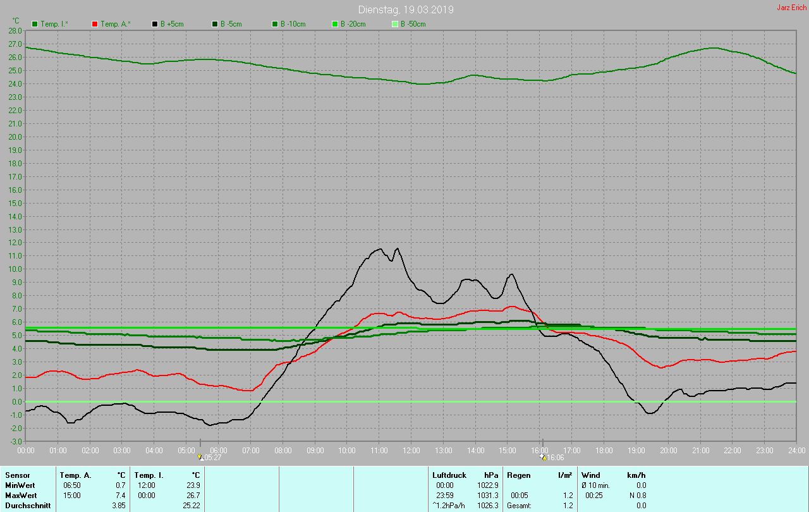Click the 15:00 maximum time cell
The height and width of the screenshot is (512, 809).
pyautogui.click(x=72, y=496)
